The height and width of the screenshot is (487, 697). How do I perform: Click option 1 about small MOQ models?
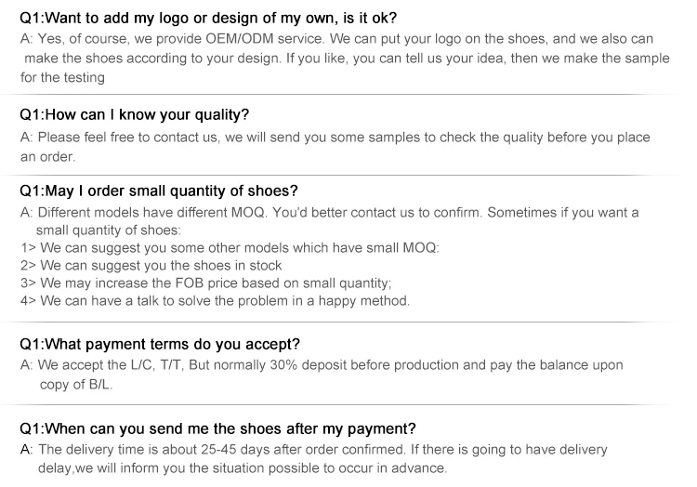(x=229, y=248)
